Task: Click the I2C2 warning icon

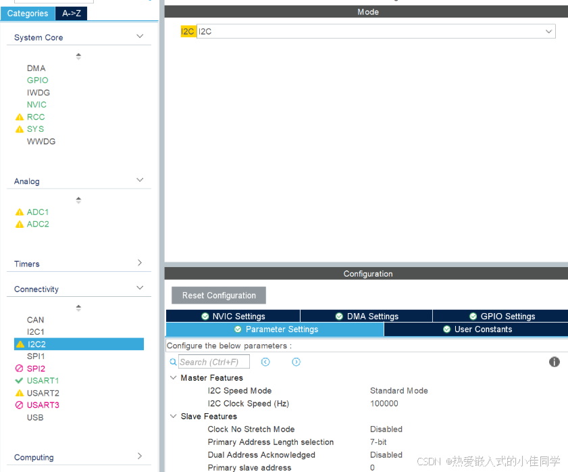Action: pyautogui.click(x=20, y=344)
